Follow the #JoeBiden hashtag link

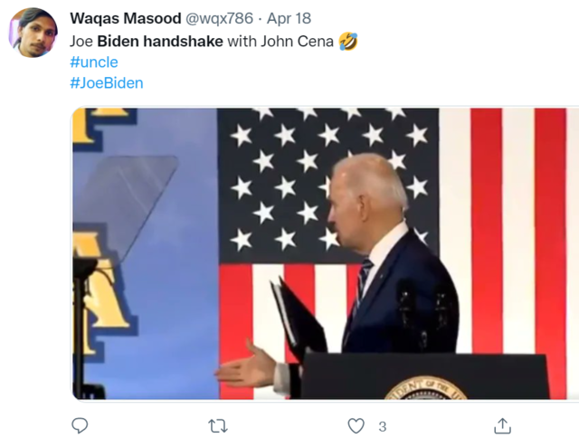[x=107, y=83]
